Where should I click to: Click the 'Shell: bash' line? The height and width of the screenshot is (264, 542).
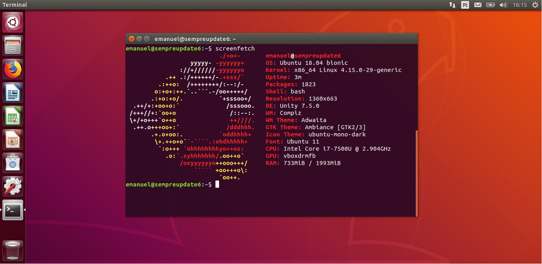pyautogui.click(x=285, y=91)
